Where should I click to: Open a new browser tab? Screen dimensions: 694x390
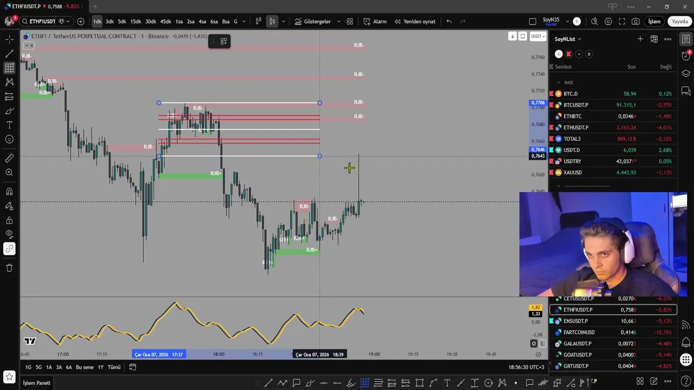point(95,6)
